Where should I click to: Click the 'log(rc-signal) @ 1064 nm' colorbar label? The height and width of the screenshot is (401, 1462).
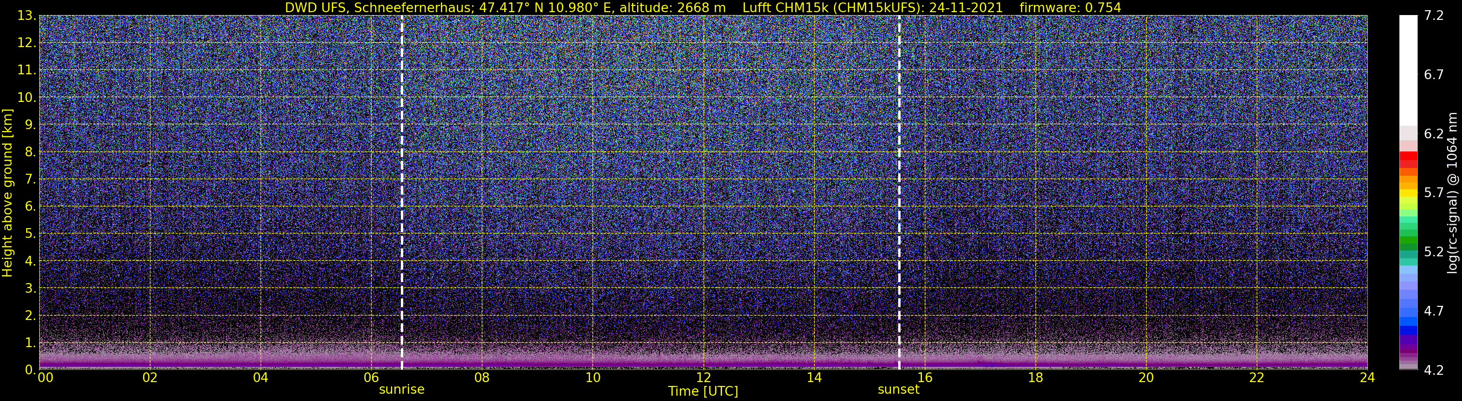1452,193
